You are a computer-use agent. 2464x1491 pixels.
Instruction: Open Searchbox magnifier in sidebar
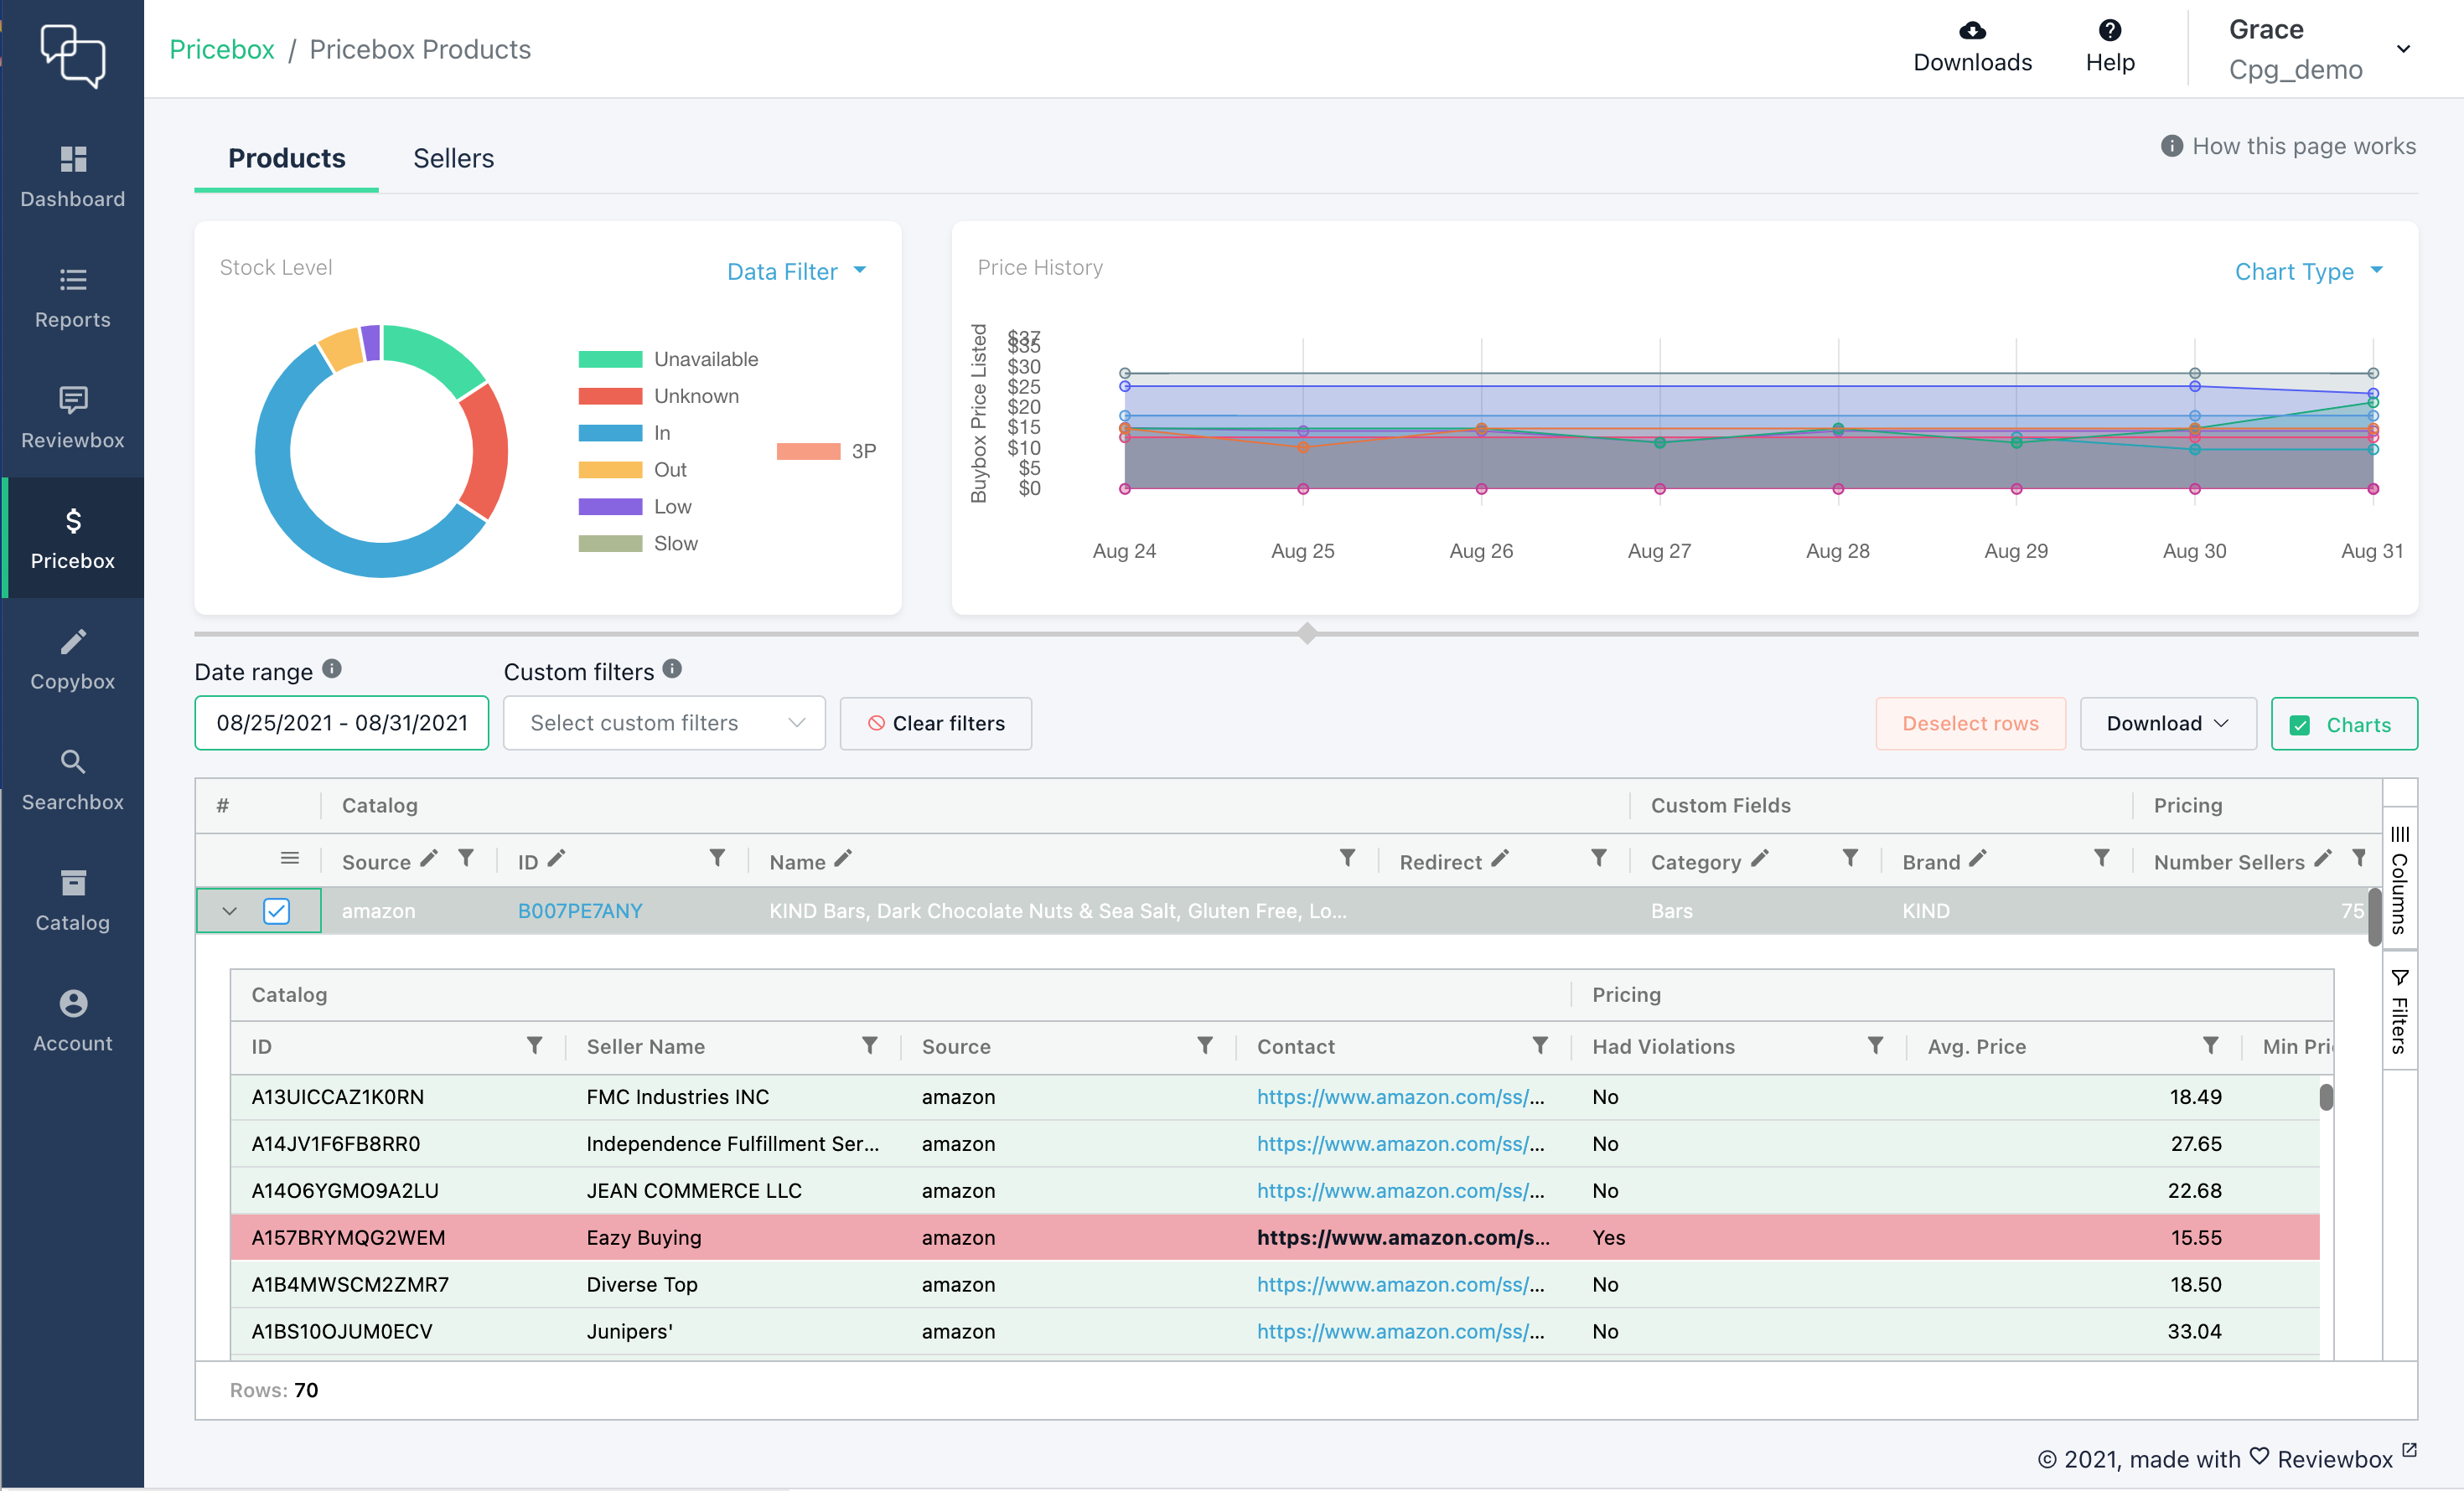[72, 761]
